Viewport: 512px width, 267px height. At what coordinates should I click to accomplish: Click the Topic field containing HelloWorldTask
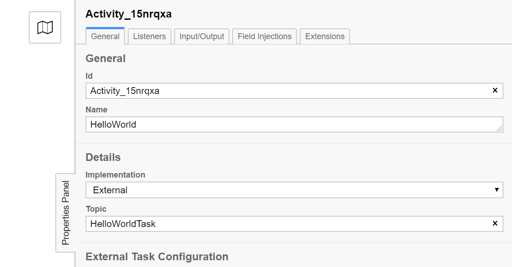point(288,224)
